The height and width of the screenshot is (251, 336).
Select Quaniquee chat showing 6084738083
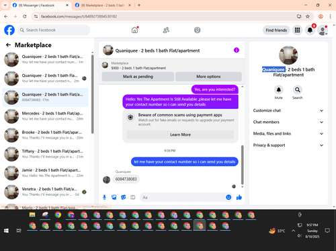point(45,98)
